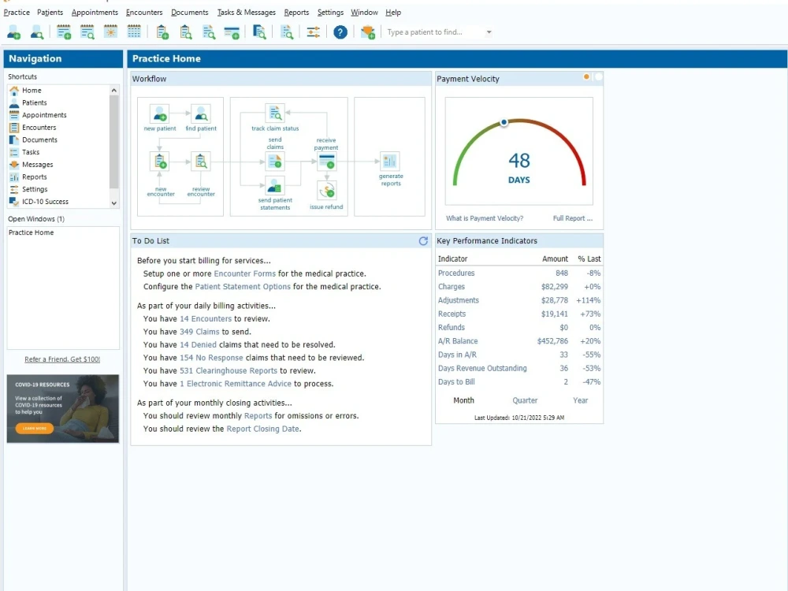
Task: Open the monthly calendar grid toolbar icon
Action: pos(134,32)
